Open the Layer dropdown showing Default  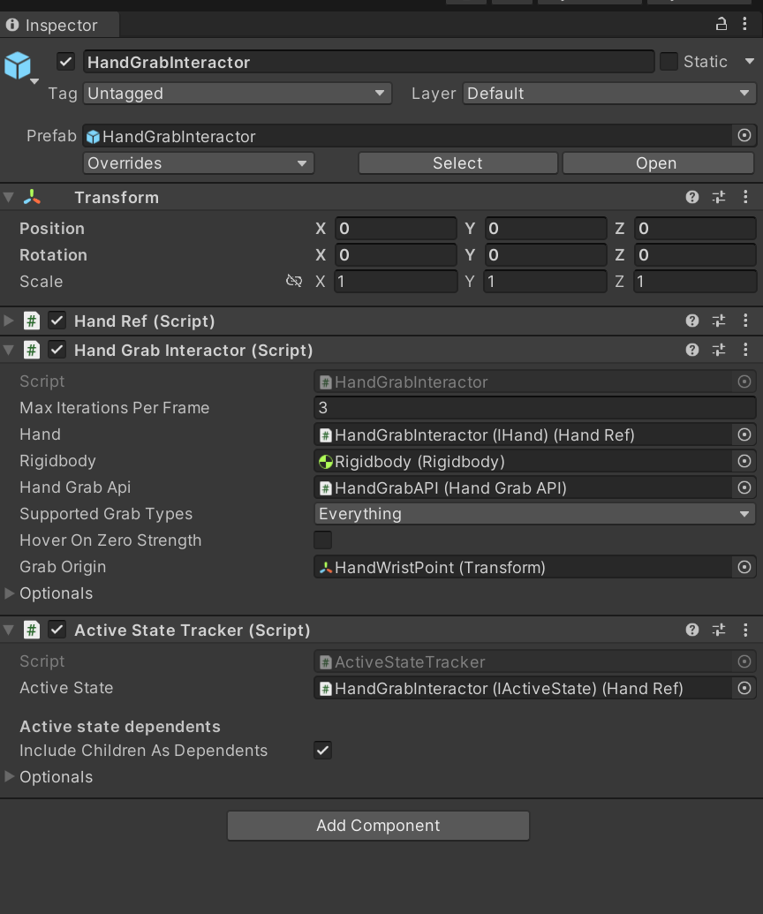pos(609,94)
